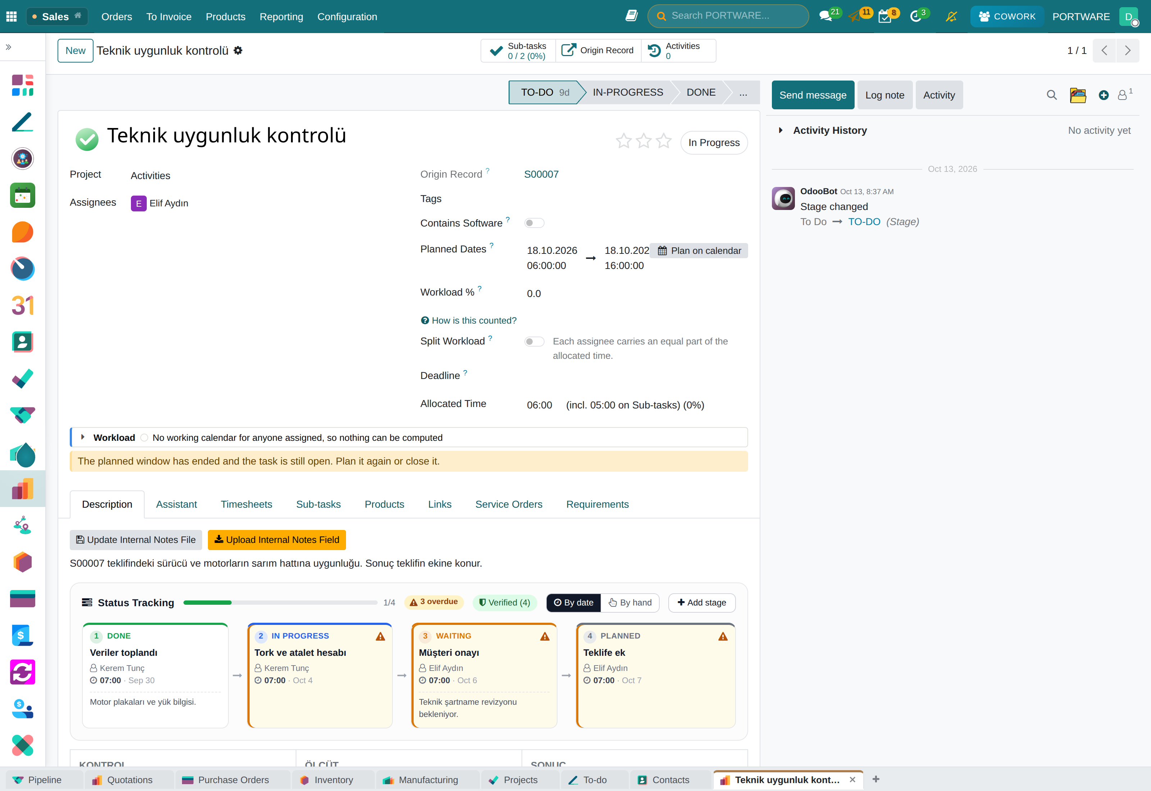Expand the Workload details row
This screenshot has width=1151, height=791.
pos(83,437)
